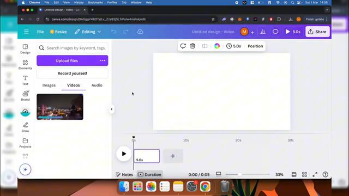Click the Share button

coord(317,32)
